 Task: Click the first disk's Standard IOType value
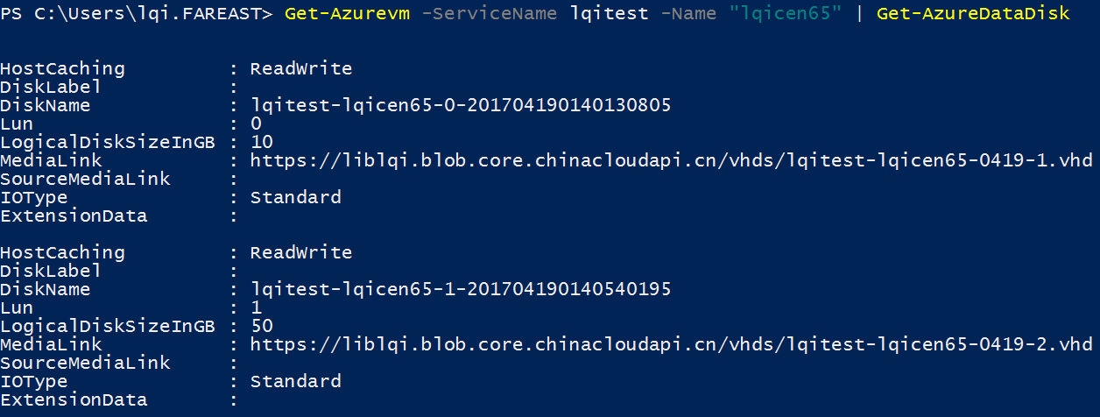(x=295, y=197)
